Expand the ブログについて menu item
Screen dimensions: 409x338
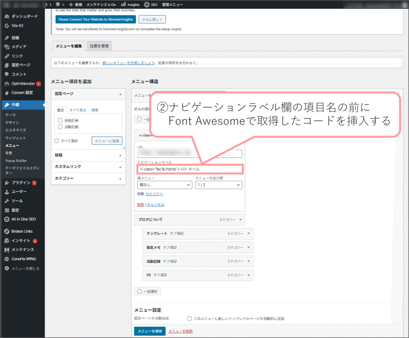240,220
